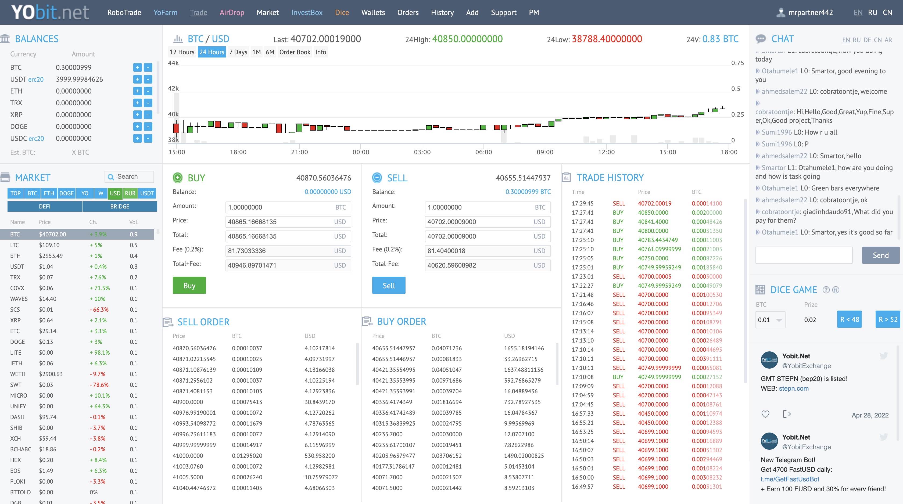Image resolution: width=903 pixels, height=504 pixels.
Task: Click the Buy Amount input field
Action: [x=288, y=207]
